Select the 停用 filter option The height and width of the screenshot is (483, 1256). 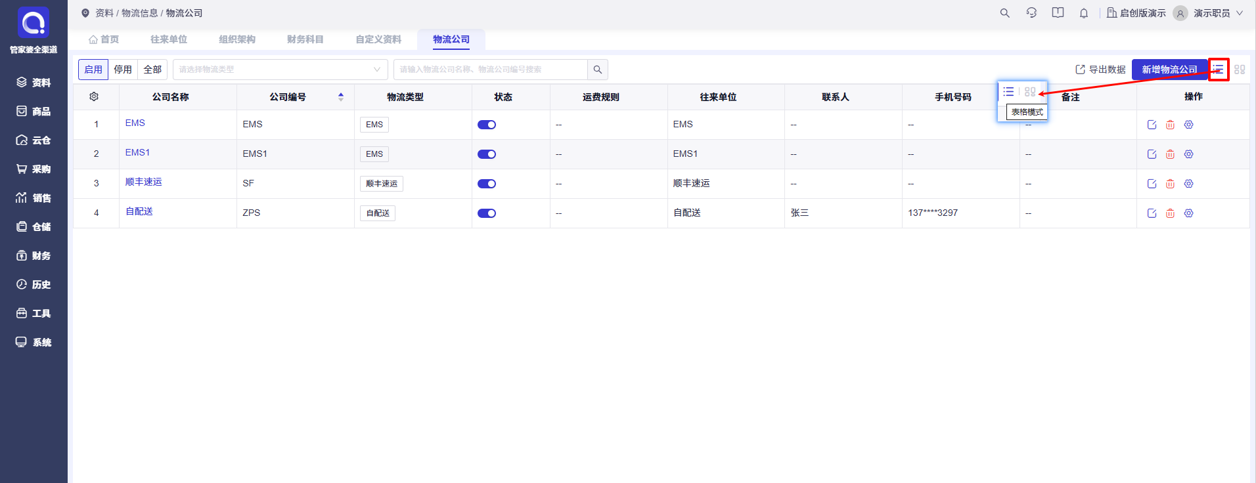pyautogui.click(x=123, y=70)
